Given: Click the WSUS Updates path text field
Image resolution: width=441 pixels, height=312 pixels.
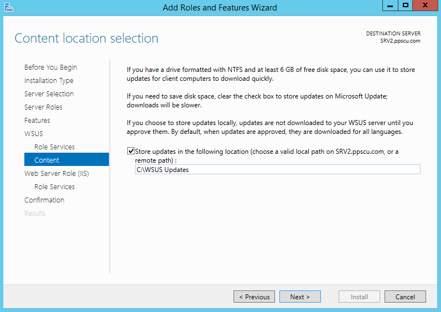Looking at the screenshot, I should click(x=277, y=170).
